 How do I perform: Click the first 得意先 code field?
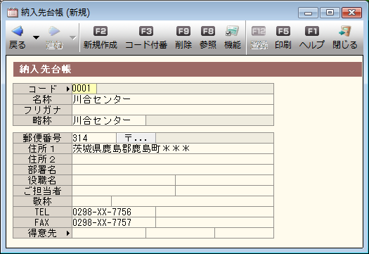(x=109, y=233)
